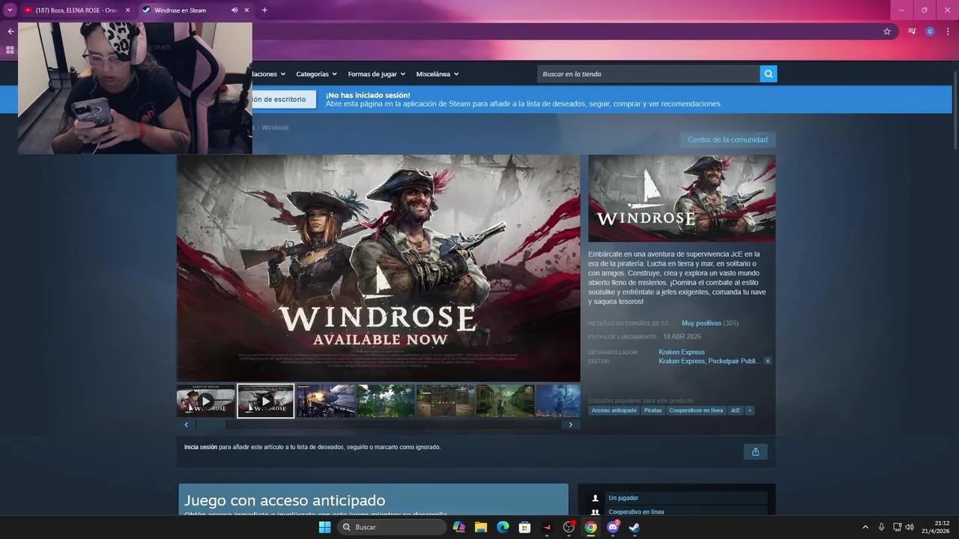Viewport: 959px width, 539px height.
Task: Select the village street screenshot thumbnail
Action: point(506,401)
